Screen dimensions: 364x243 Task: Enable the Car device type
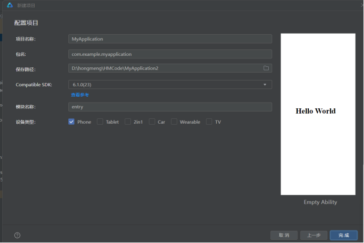152,121
